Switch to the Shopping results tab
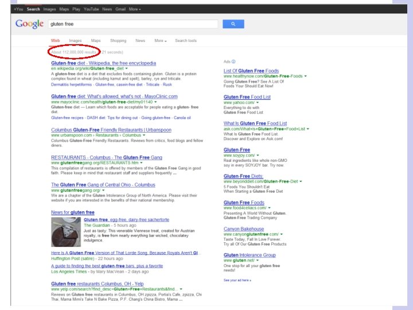Image resolution: width=413 pixels, height=310 pixels. coord(118,41)
